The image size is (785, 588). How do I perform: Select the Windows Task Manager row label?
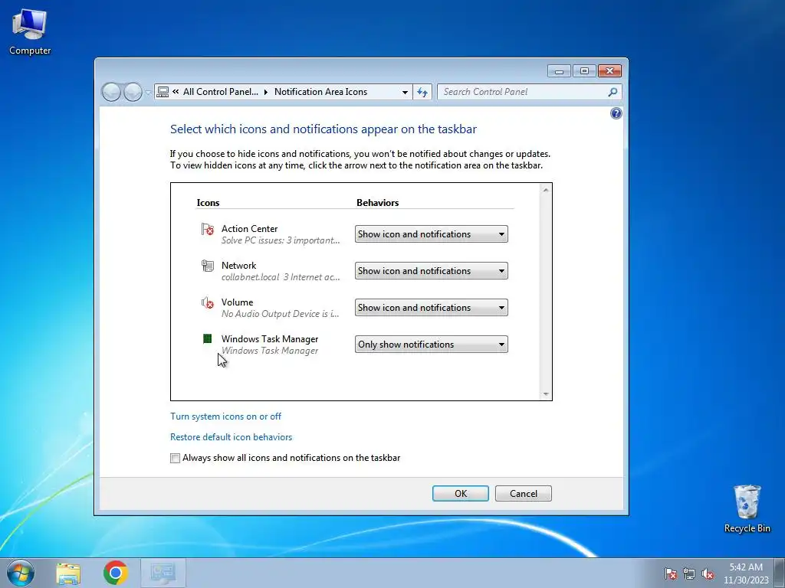pos(270,339)
